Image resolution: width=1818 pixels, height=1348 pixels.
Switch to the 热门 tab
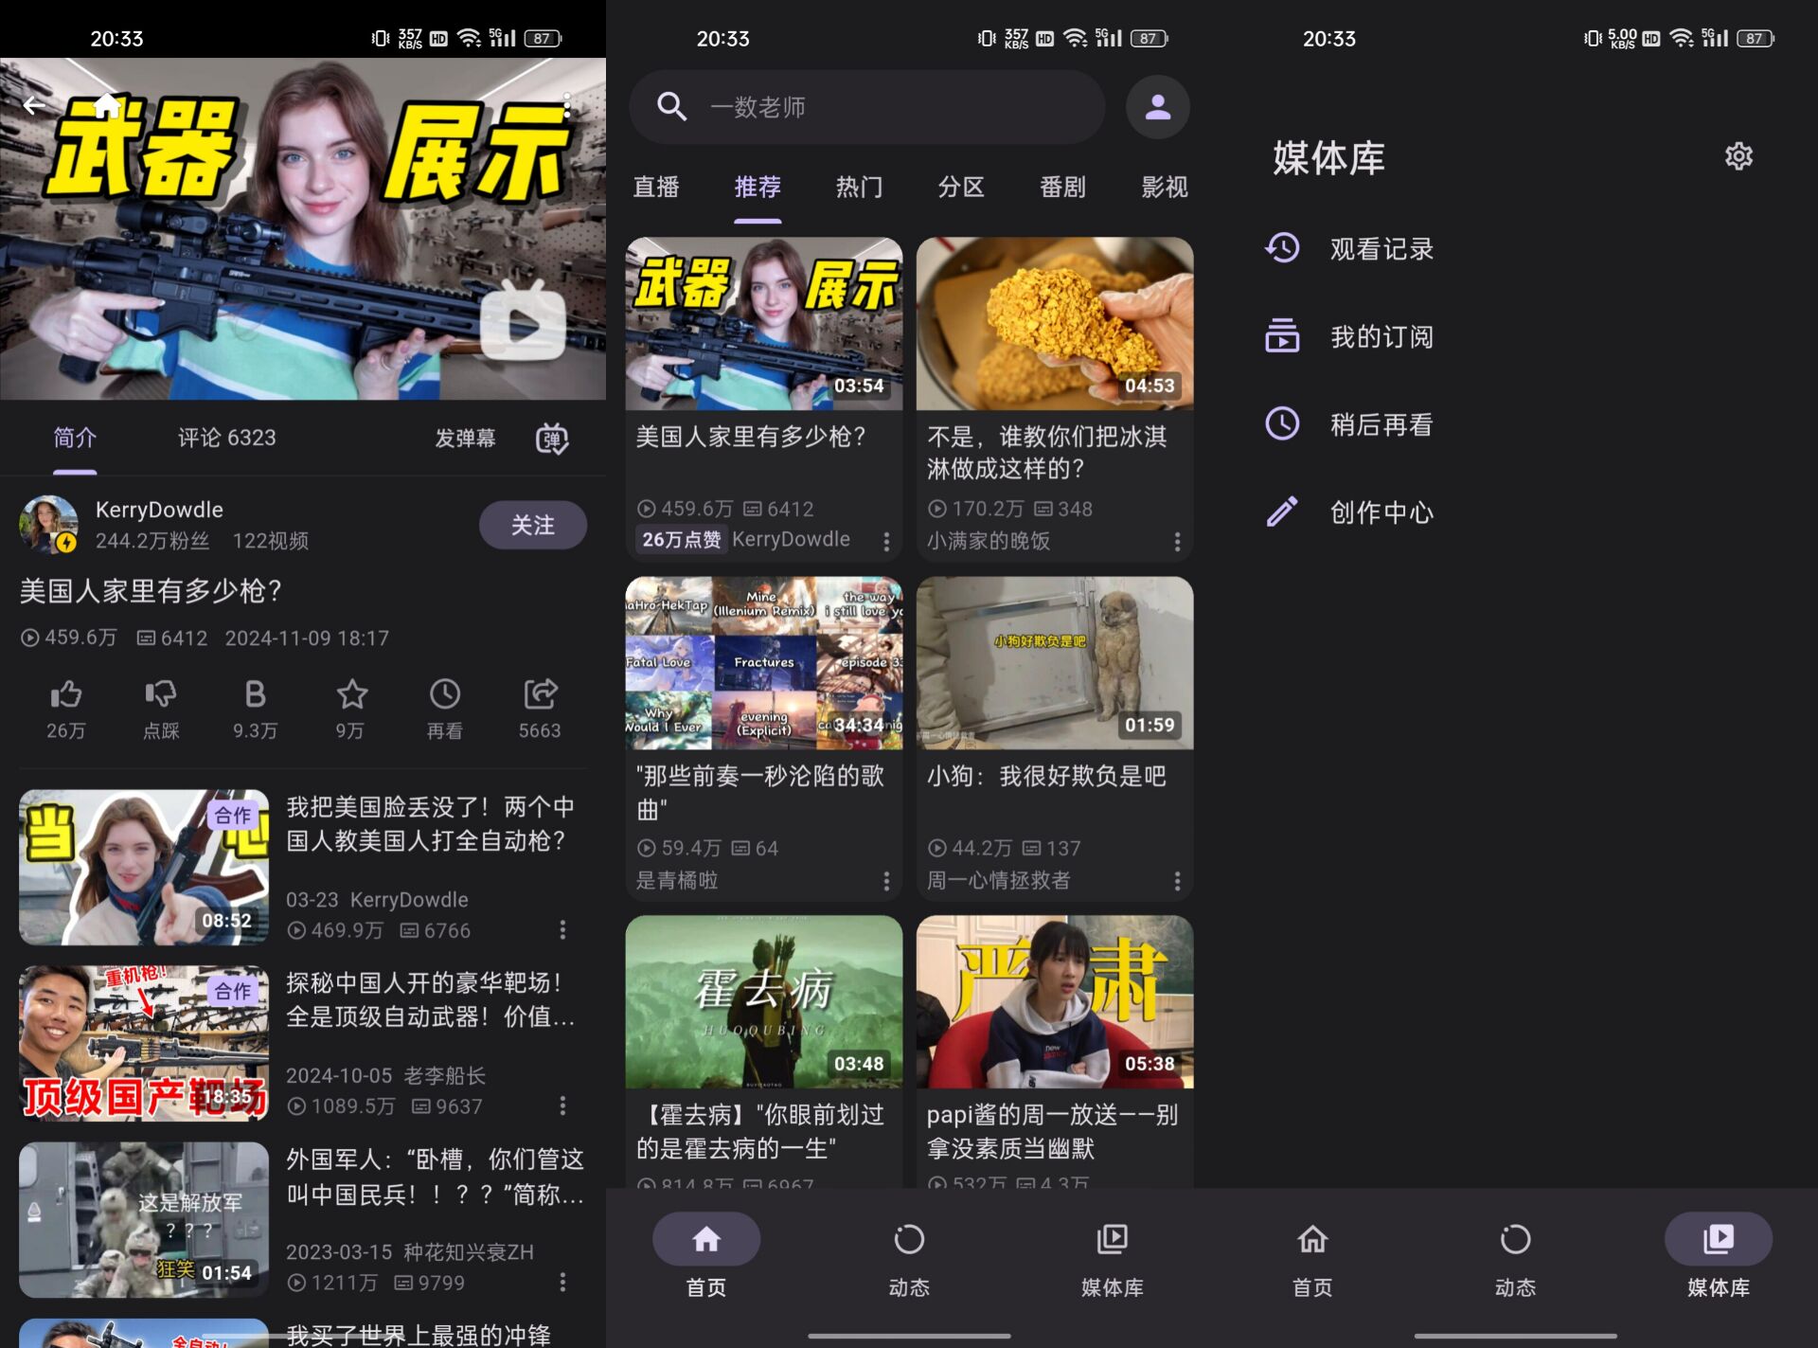click(x=859, y=187)
